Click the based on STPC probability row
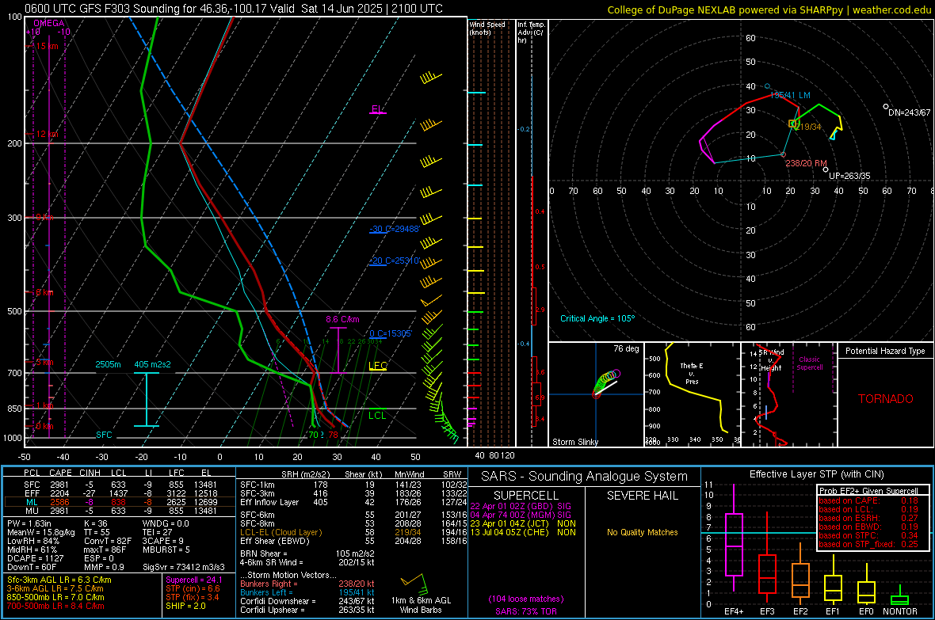The width and height of the screenshot is (935, 620). [x=868, y=534]
